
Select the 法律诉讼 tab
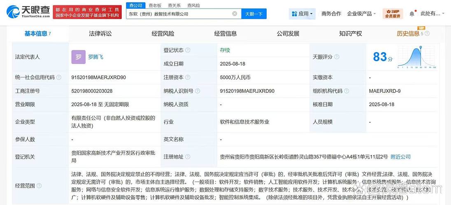(x=100, y=34)
